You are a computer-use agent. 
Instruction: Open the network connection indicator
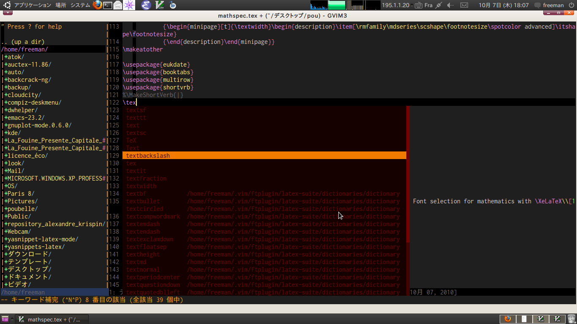tap(439, 5)
